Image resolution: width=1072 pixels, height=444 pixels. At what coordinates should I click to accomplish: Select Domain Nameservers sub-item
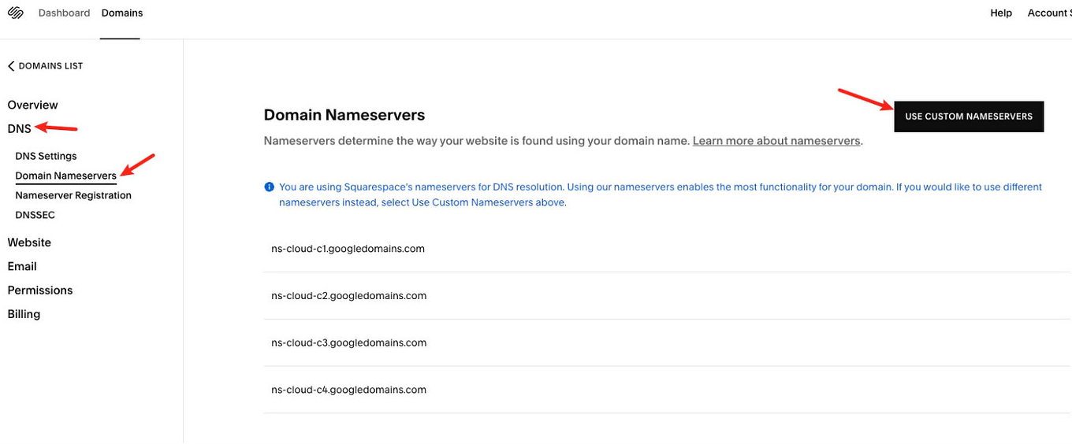[x=66, y=176]
